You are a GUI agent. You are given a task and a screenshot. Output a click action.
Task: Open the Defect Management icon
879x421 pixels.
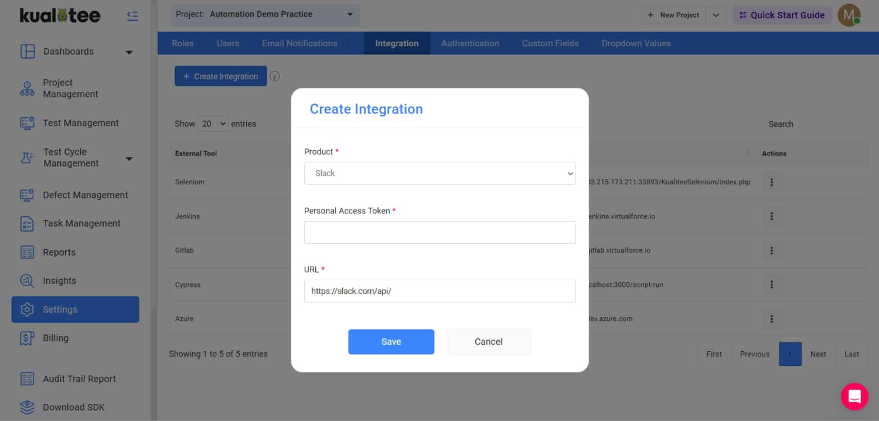click(x=27, y=195)
